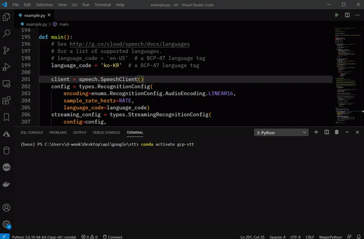The width and height of the screenshot is (364, 239).
Task: Open the File menu
Action: [16, 5]
